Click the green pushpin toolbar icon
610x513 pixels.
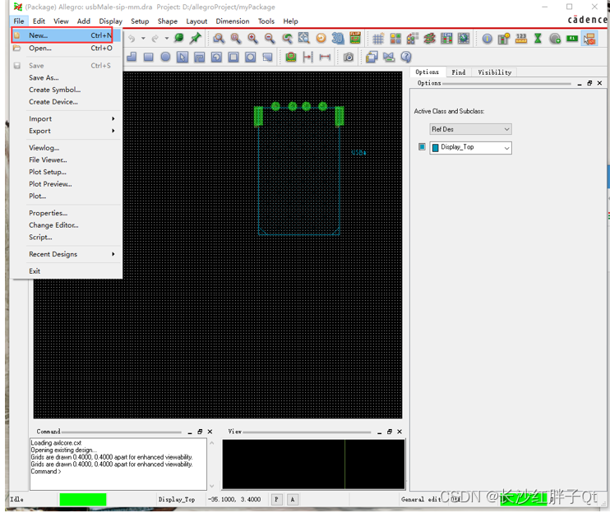196,38
